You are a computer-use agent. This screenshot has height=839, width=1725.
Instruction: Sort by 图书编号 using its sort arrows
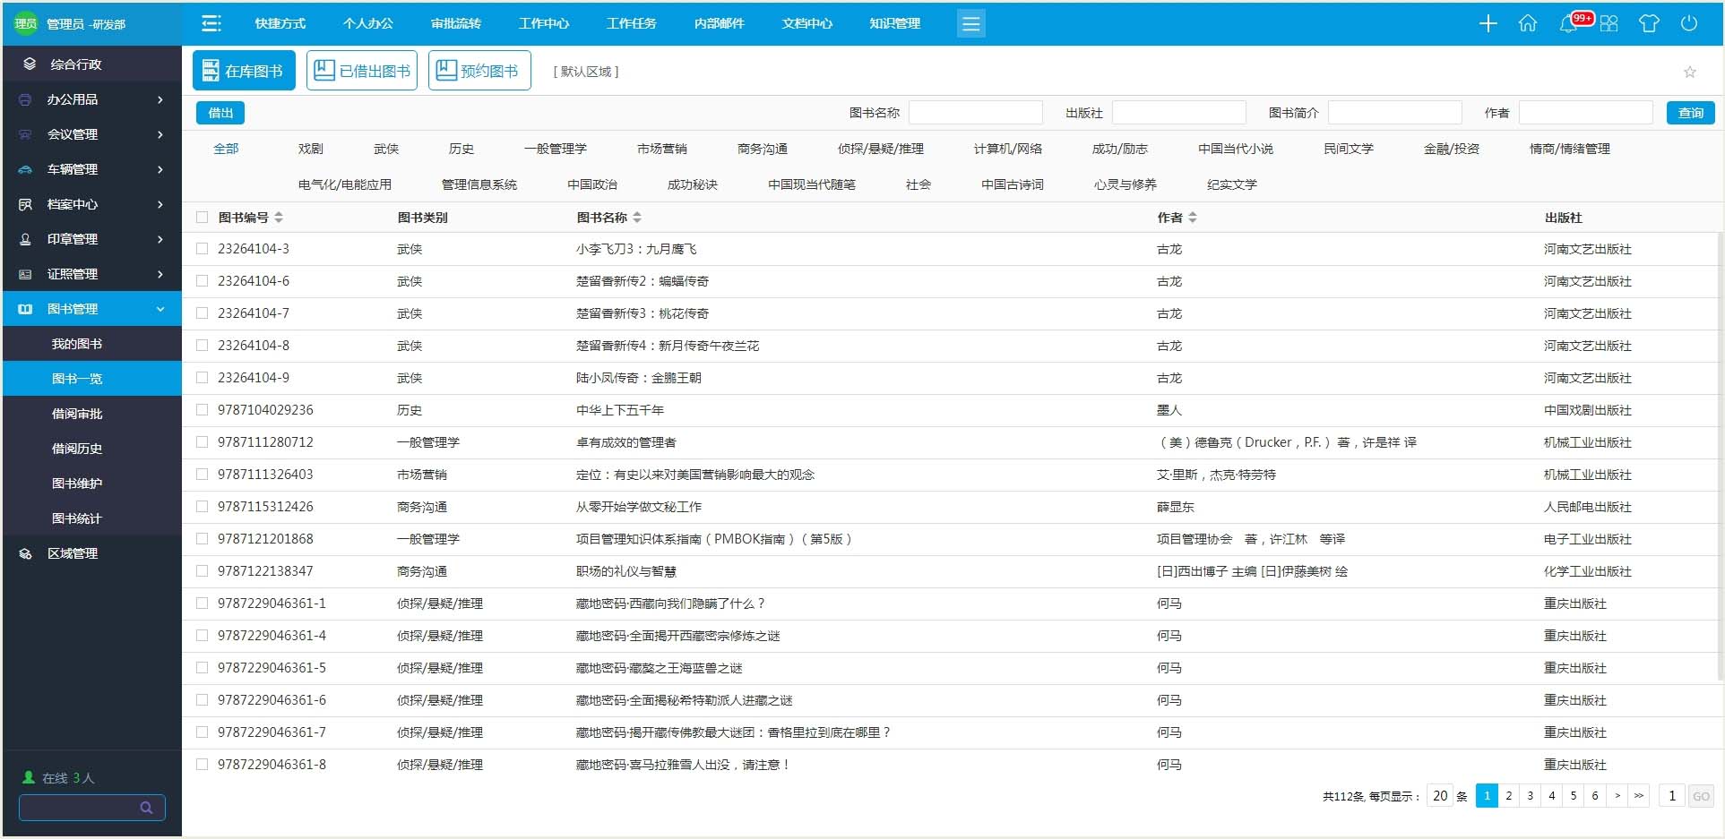[279, 217]
